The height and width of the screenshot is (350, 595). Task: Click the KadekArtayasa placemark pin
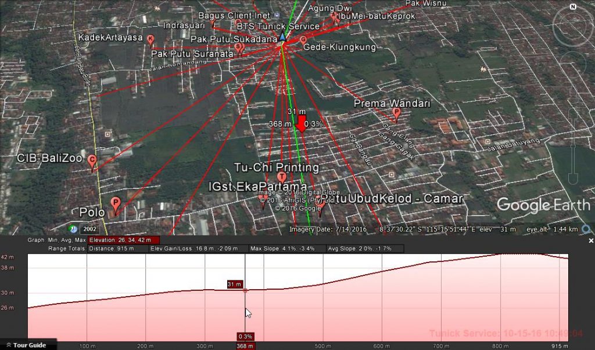[x=150, y=40]
